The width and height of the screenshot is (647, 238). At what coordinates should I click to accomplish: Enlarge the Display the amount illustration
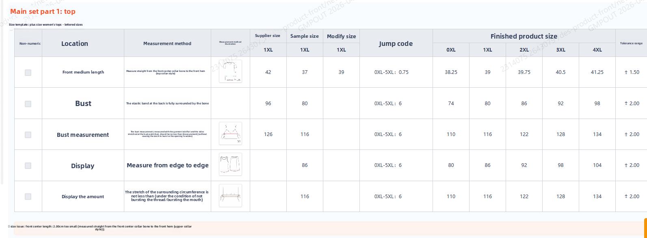coord(230,196)
